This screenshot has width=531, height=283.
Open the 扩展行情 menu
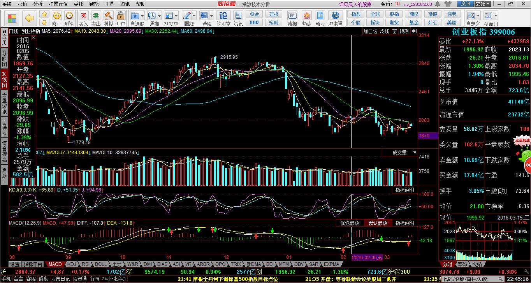click(58, 4)
